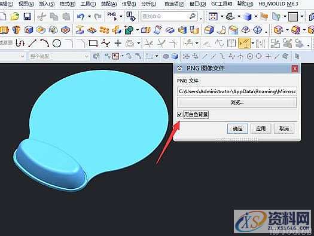Select the Point plus tool
Viewport: 314px width, 236px height.
pos(118,43)
